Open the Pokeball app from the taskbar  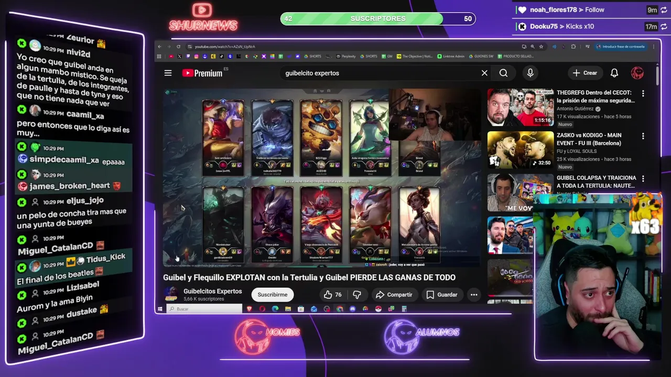click(x=378, y=309)
